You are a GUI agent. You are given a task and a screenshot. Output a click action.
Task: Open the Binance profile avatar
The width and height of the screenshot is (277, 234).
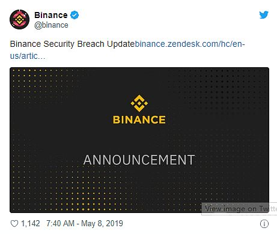tap(19, 19)
